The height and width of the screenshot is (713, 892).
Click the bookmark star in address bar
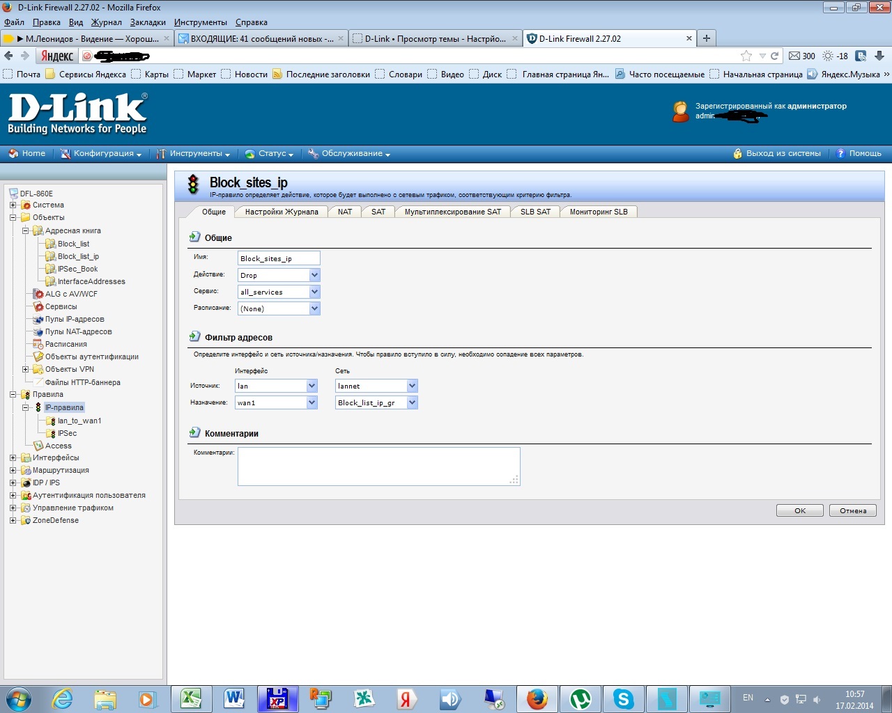[746, 56]
